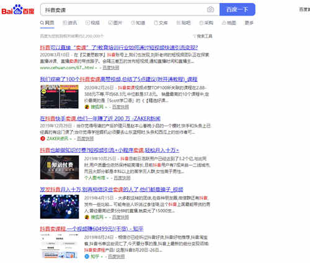Open the 知乎 result 抖音卖课程
310x263 pixels.
tap(92, 229)
